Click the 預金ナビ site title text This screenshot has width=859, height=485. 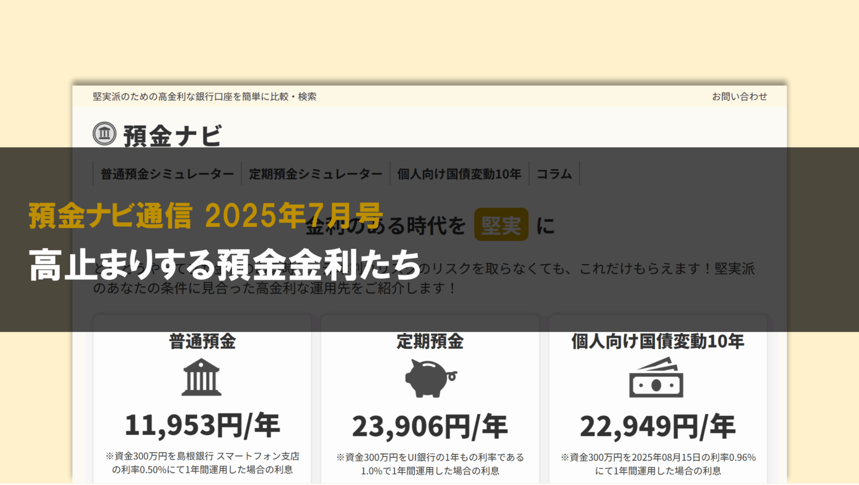(172, 135)
